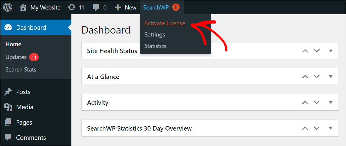The width and height of the screenshot is (346, 146).
Task: Click the Activity widget heading
Action: (98, 102)
